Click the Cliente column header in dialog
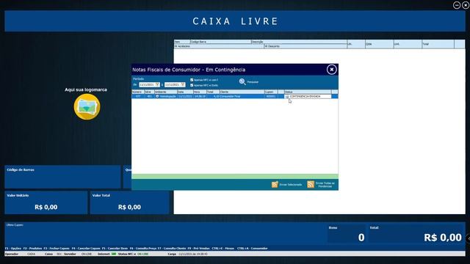The height and width of the screenshot is (264, 470). pyautogui.click(x=242, y=92)
